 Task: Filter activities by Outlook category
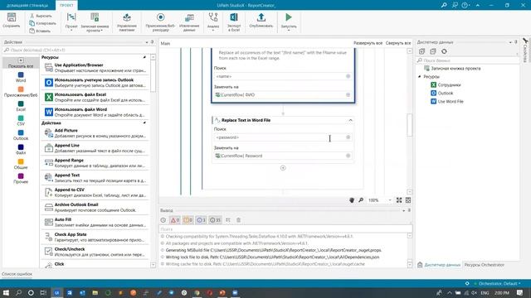pyautogui.click(x=21, y=135)
